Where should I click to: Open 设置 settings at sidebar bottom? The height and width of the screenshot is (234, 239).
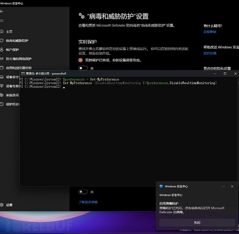9,205
